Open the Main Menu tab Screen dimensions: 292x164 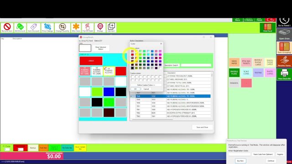[x=237, y=20]
